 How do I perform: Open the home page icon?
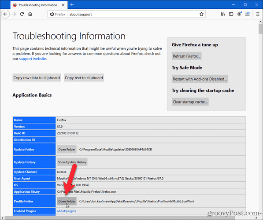coord(30,14)
